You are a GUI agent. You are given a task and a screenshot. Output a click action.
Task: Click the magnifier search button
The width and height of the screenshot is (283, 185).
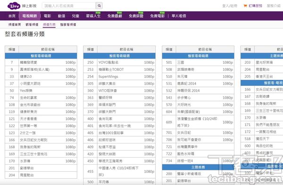coord(99,6)
